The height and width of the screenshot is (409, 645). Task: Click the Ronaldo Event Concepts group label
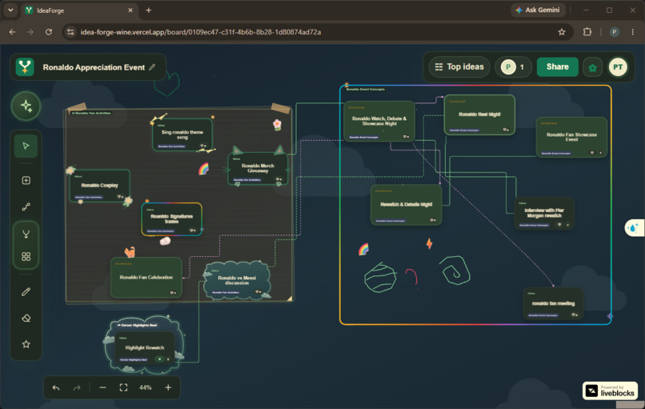(365, 89)
